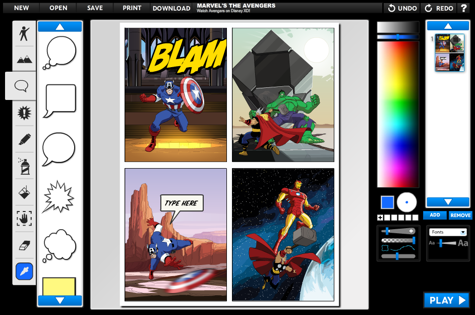Undo the last action
This screenshot has height=315, width=475.
point(402,8)
